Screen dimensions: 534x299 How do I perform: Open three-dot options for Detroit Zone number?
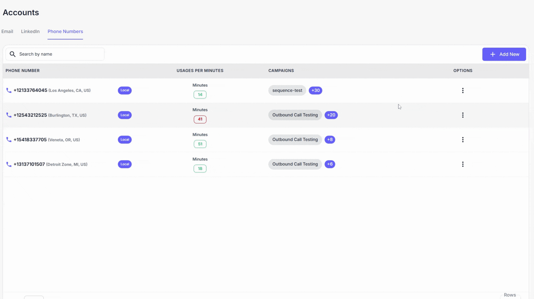(x=463, y=164)
